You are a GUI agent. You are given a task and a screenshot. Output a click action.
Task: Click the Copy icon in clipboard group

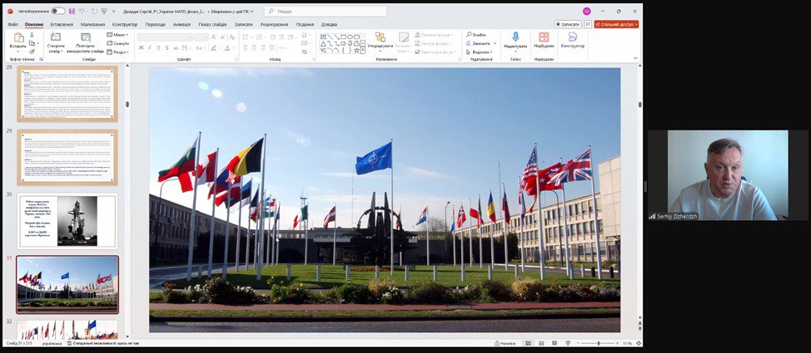click(32, 43)
